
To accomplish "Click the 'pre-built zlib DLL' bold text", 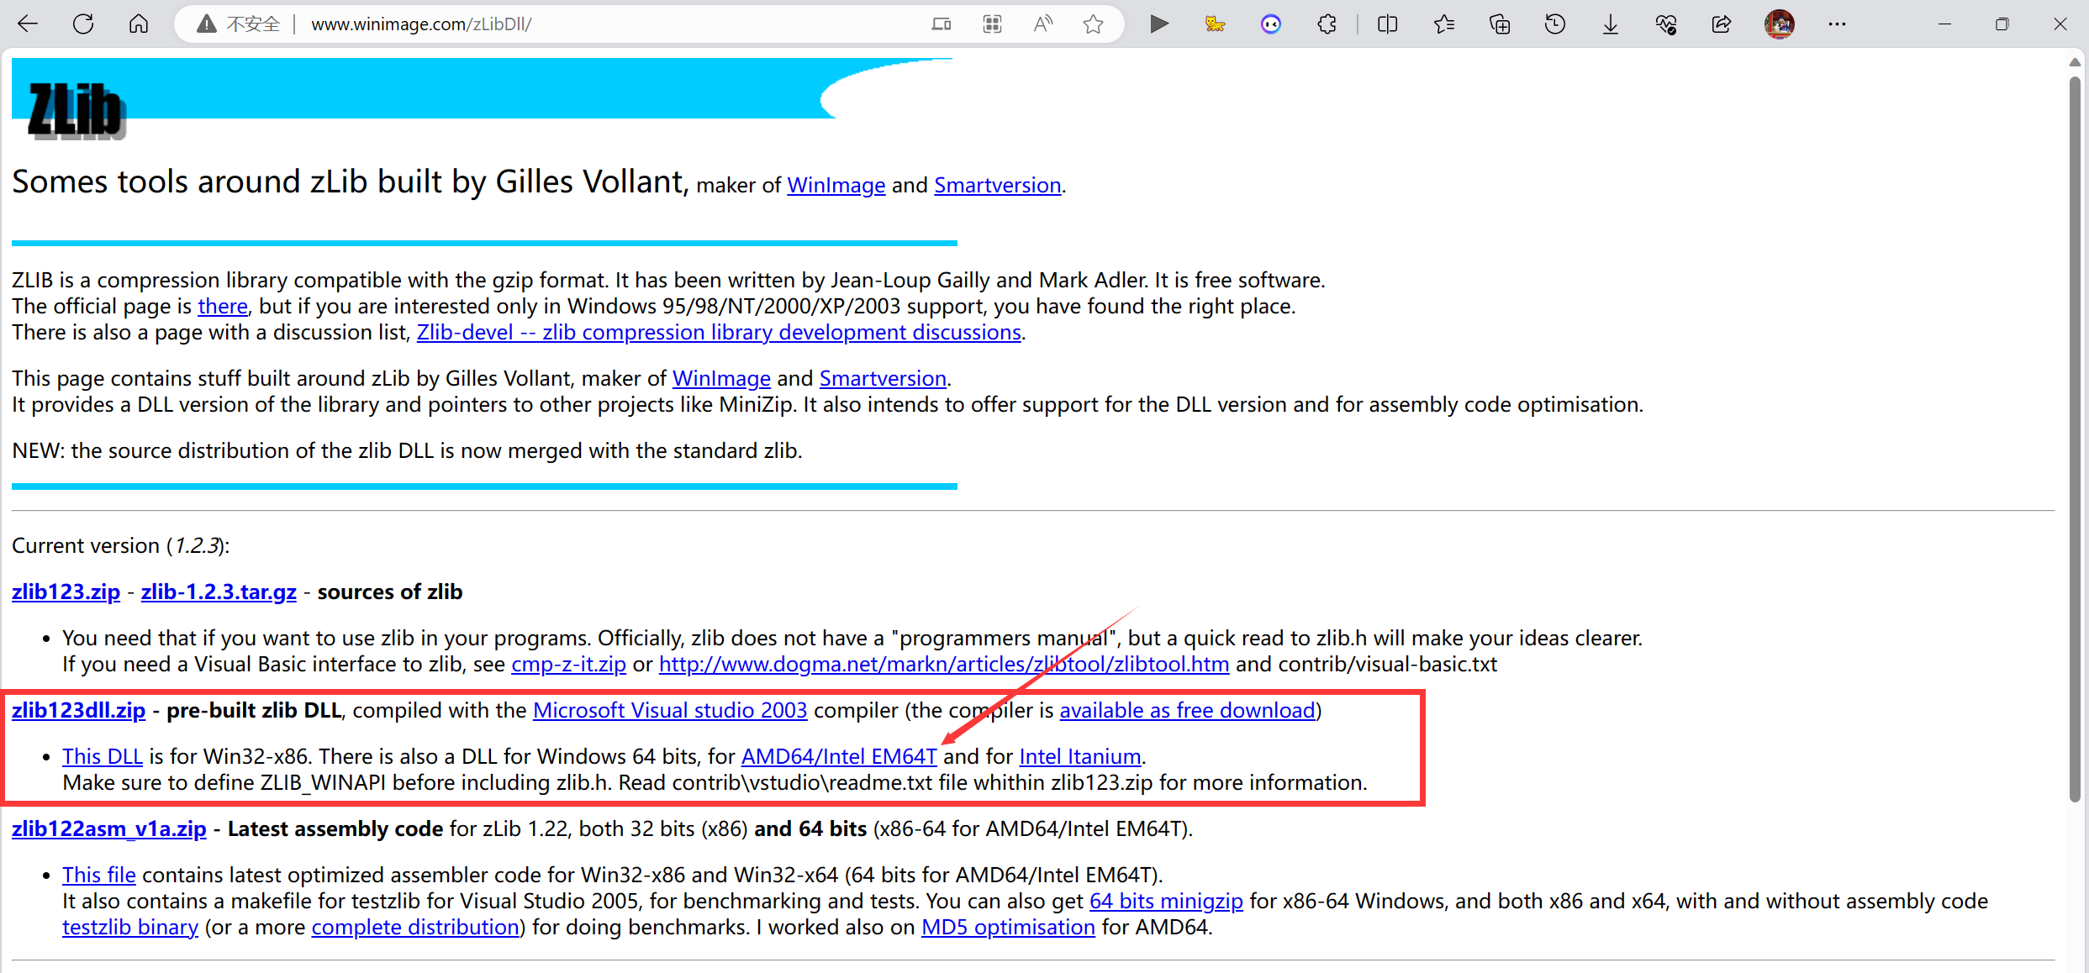I will [254, 710].
